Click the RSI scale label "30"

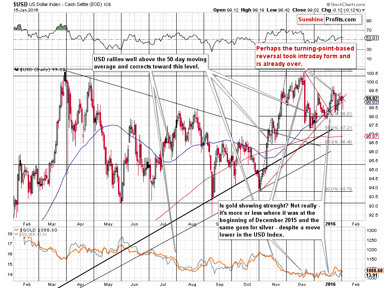[x=369, y=49]
